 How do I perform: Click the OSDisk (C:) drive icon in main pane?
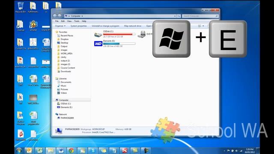pyautogui.click(x=98, y=35)
